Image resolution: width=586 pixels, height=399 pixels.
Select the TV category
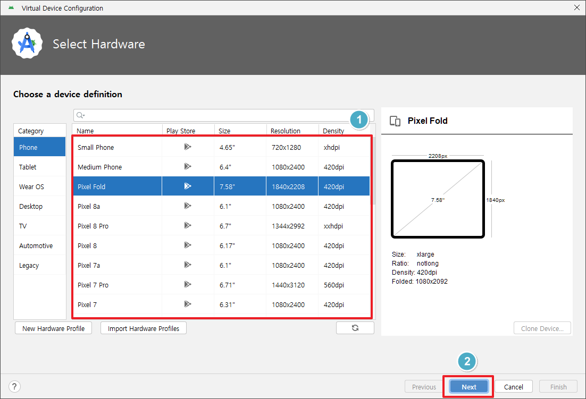tap(39, 226)
